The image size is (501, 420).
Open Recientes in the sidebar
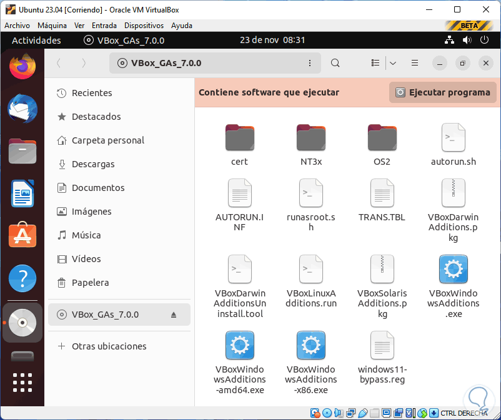click(119, 93)
